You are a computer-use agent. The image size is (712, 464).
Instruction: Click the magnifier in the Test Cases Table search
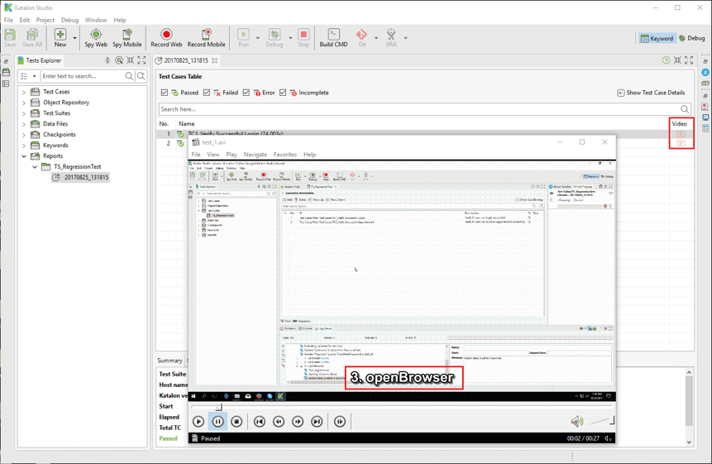point(685,109)
